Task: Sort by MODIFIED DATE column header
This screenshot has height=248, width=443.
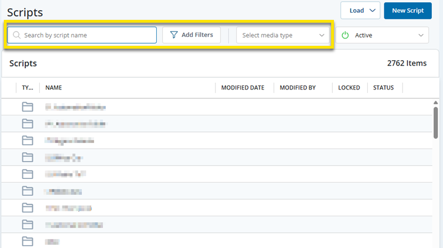Action: click(x=243, y=88)
